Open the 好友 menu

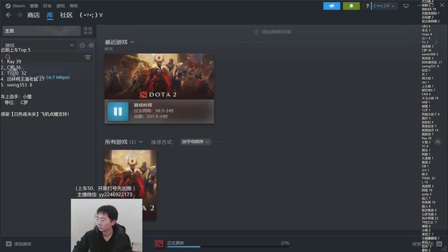(47, 6)
